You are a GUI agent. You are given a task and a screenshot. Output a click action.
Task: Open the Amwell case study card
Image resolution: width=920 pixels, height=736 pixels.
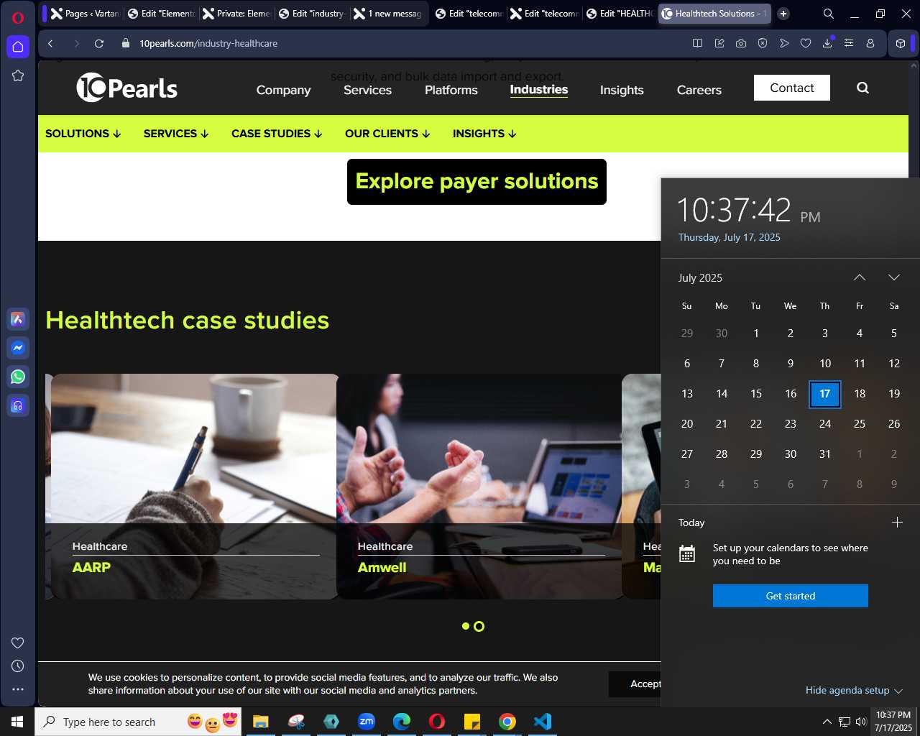coord(480,487)
